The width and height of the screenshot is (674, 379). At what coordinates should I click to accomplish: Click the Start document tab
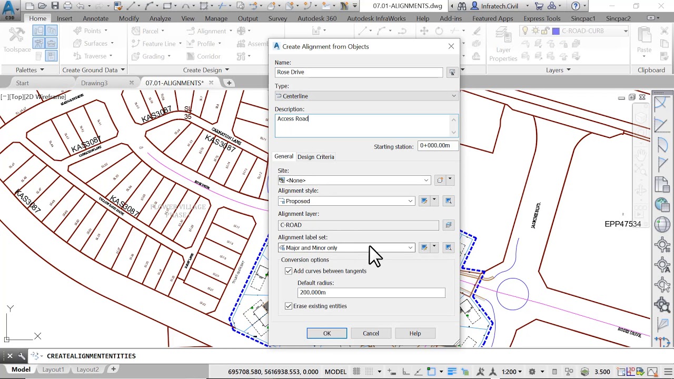[x=23, y=83]
